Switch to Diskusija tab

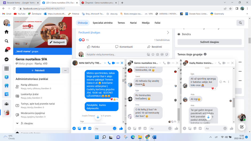click(x=83, y=23)
